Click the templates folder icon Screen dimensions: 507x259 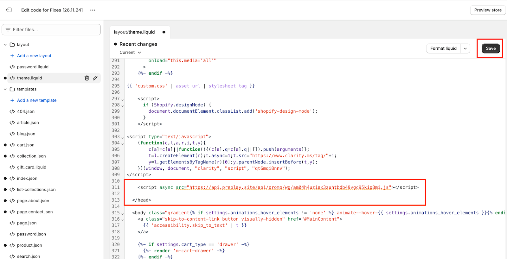click(12, 89)
